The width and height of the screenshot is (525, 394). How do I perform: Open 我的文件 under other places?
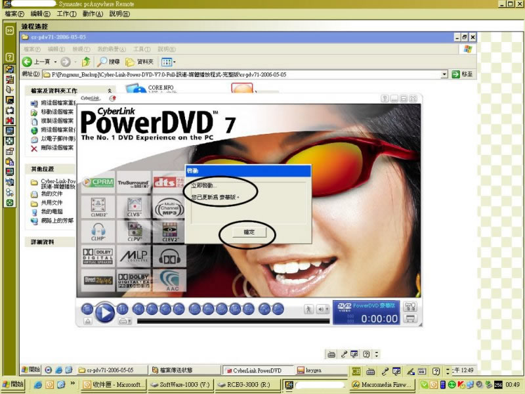[47, 194]
